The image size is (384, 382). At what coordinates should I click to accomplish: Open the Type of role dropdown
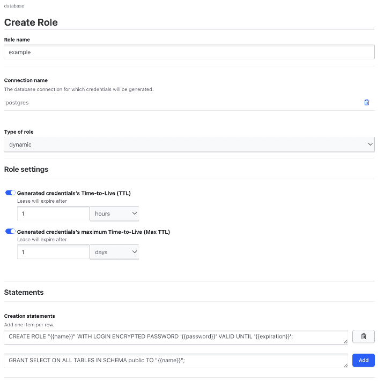tap(189, 144)
